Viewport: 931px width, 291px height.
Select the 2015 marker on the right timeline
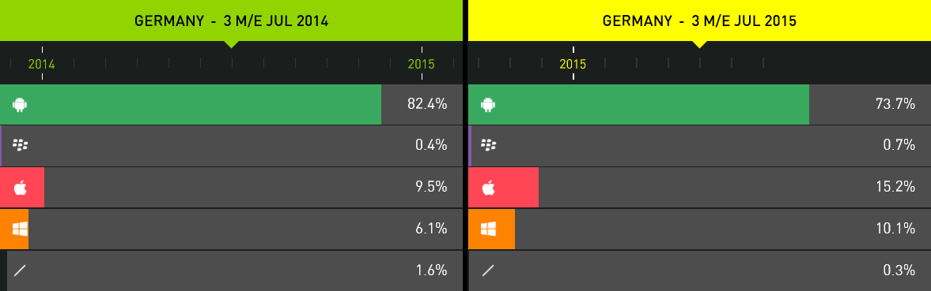(573, 63)
